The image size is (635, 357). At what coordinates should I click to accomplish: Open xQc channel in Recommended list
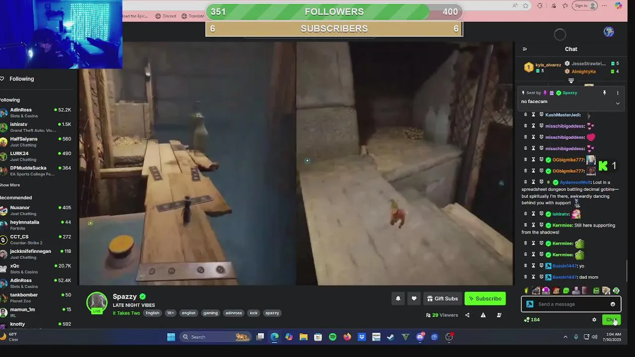pyautogui.click(x=36, y=269)
